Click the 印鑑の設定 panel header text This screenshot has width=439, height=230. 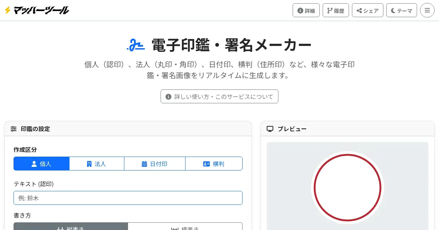pyautogui.click(x=35, y=129)
